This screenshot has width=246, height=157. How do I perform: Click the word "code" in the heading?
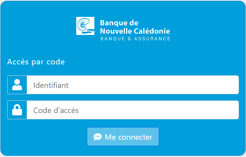tap(55, 62)
